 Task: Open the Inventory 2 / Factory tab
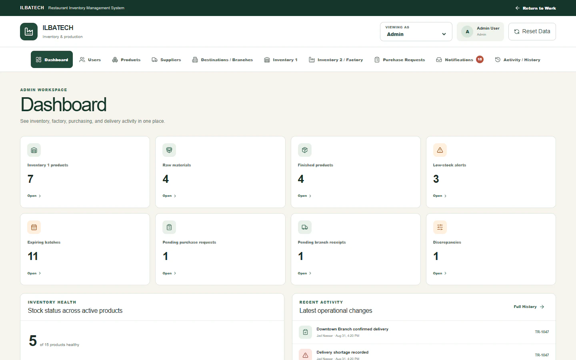coord(336,60)
